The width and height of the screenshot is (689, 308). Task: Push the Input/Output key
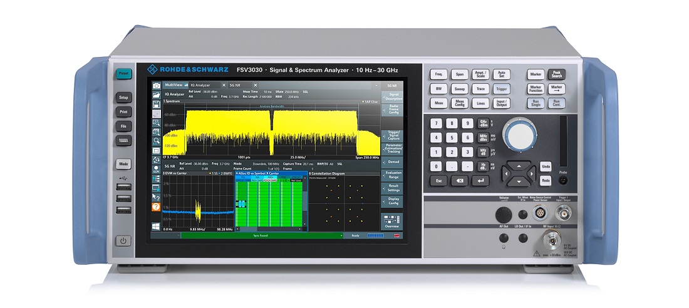click(x=501, y=103)
